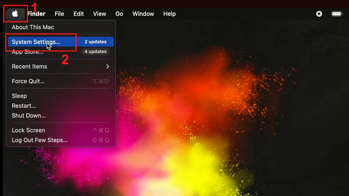Click the 2 updates badge
Image resolution: width=349 pixels, height=196 pixels.
pyautogui.click(x=95, y=42)
